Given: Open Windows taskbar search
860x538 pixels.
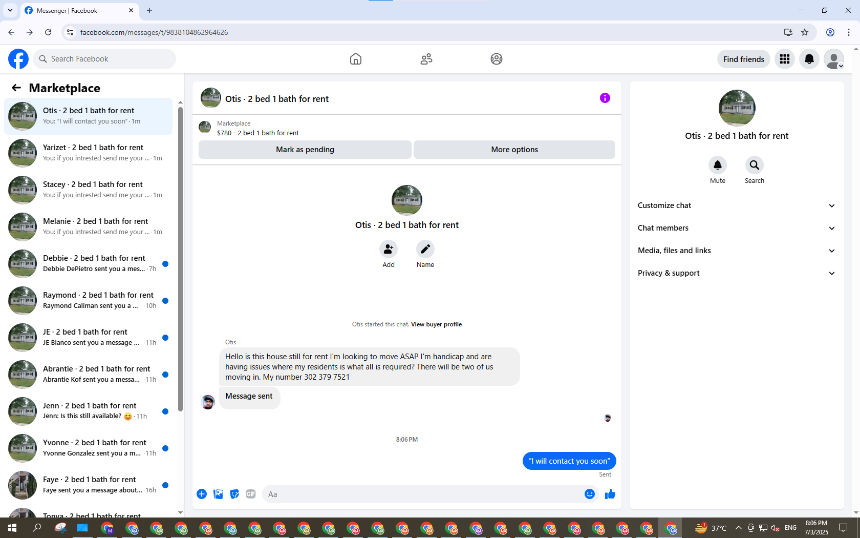Looking at the screenshot, I should 37,528.
